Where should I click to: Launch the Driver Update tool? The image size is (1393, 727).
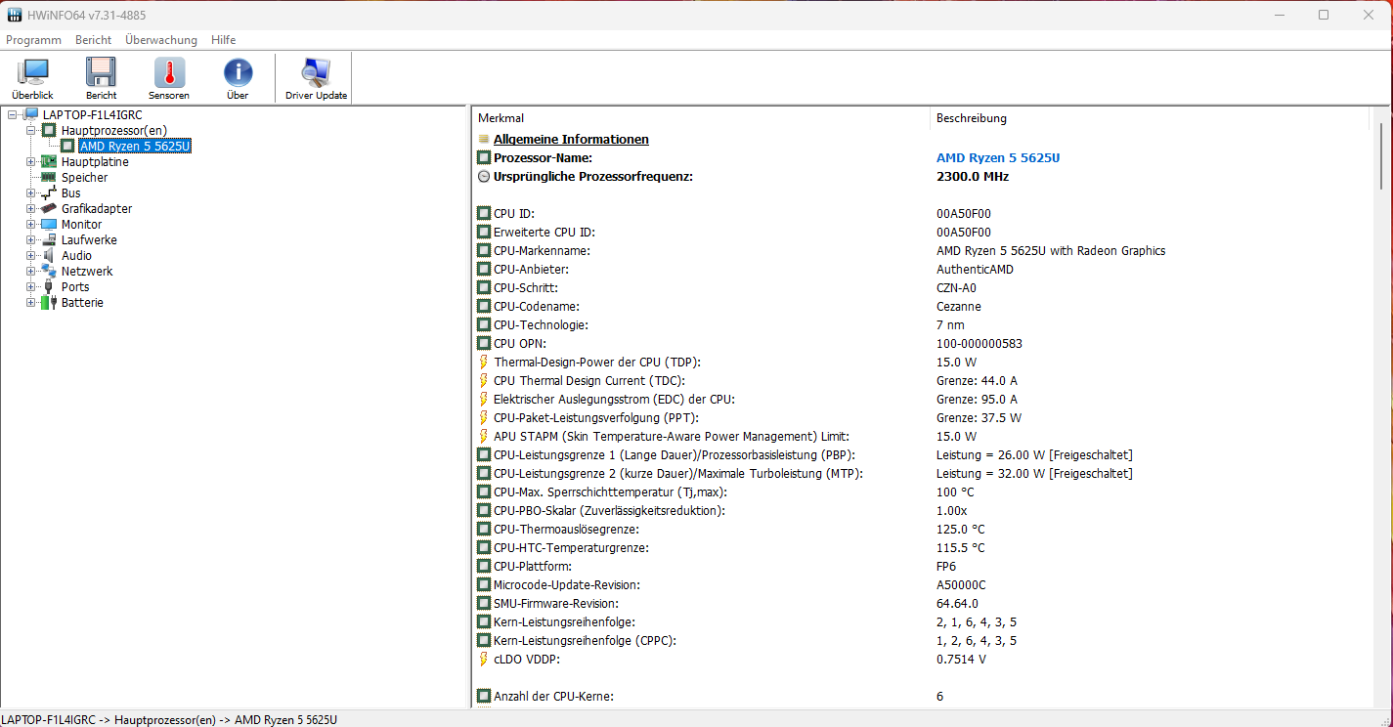(x=316, y=73)
